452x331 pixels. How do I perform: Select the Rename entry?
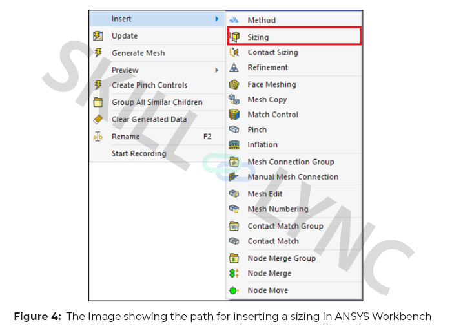pyautogui.click(x=158, y=137)
